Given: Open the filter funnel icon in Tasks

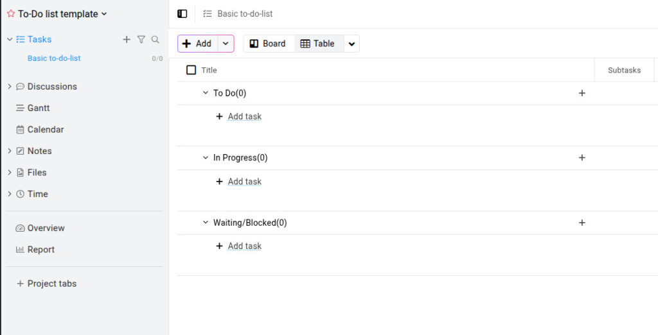Looking at the screenshot, I should pos(141,39).
